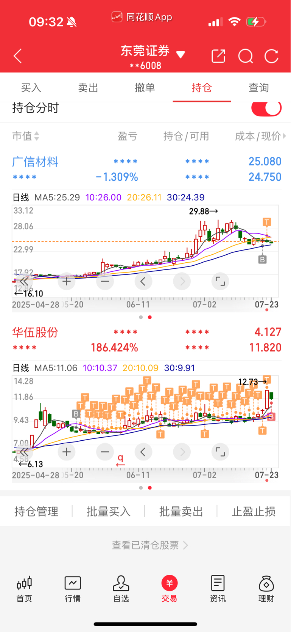Refresh holdings with the reload icon
This screenshot has height=632, width=291.
point(271,56)
